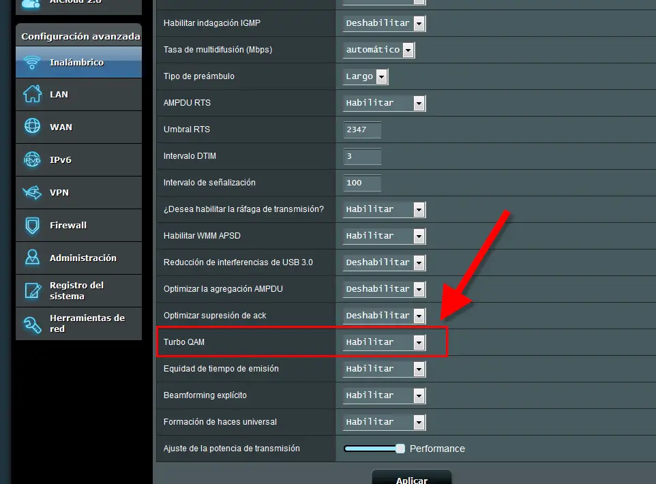This screenshot has height=484, width=656.
Task: Click the Registro del sistema notepad icon
Action: tap(33, 290)
